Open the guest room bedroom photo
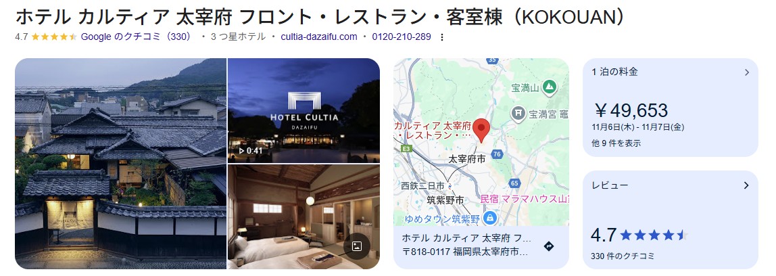The image size is (776, 276). click(x=304, y=217)
